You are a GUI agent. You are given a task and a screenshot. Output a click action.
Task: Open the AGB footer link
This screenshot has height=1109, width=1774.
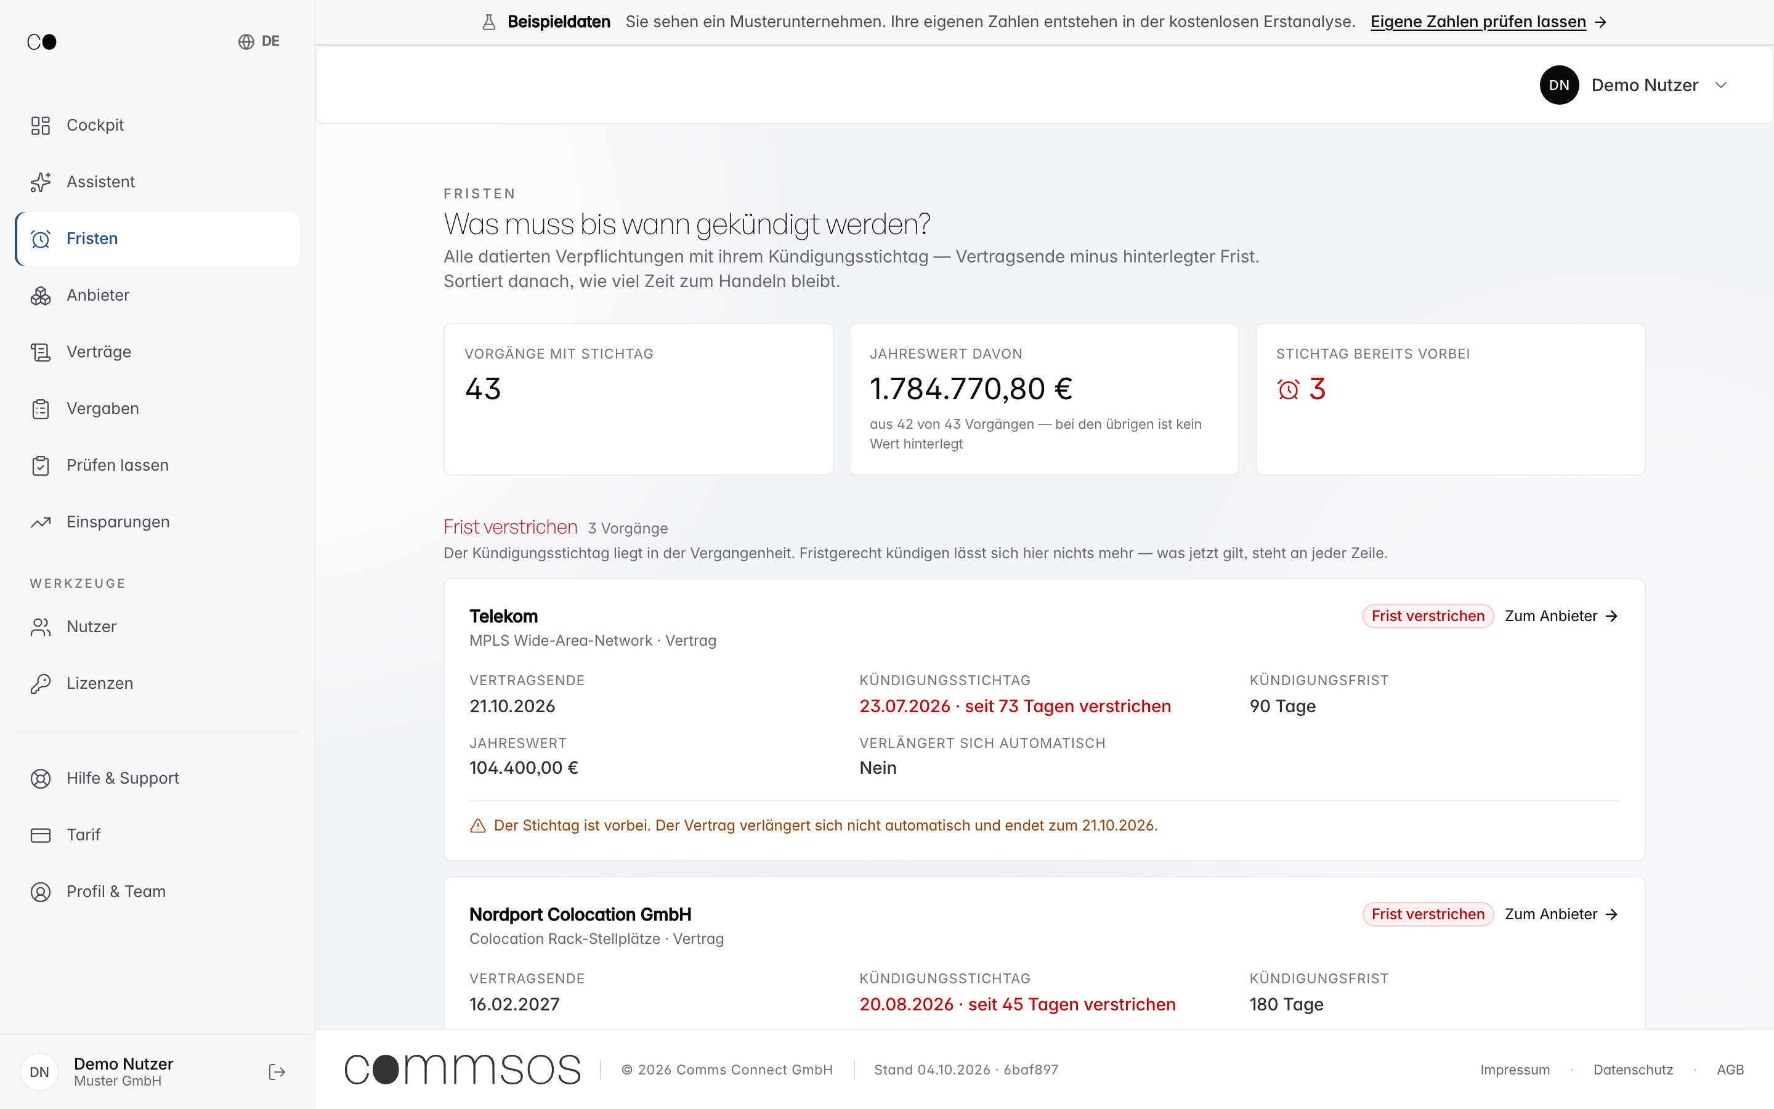point(1730,1070)
